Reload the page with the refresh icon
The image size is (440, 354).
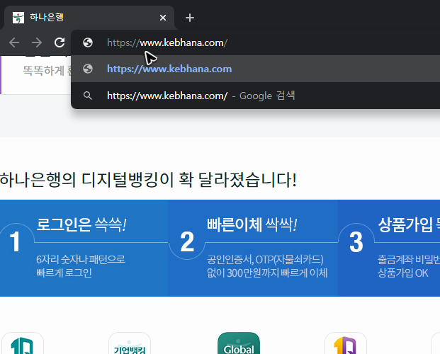[60, 42]
